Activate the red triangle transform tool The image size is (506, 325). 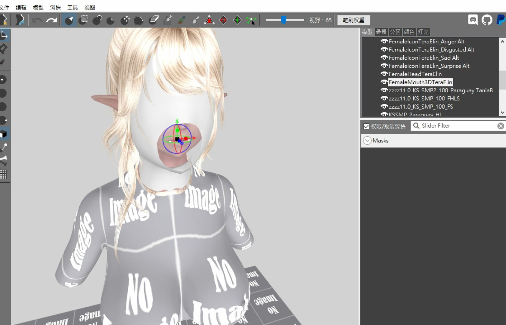(209, 20)
